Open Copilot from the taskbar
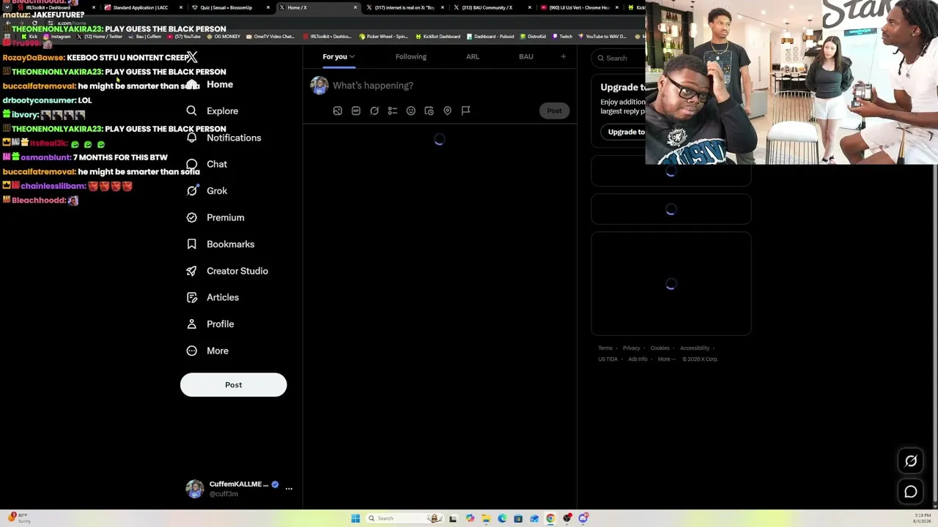Viewport: 938px width, 527px height. 470,518
